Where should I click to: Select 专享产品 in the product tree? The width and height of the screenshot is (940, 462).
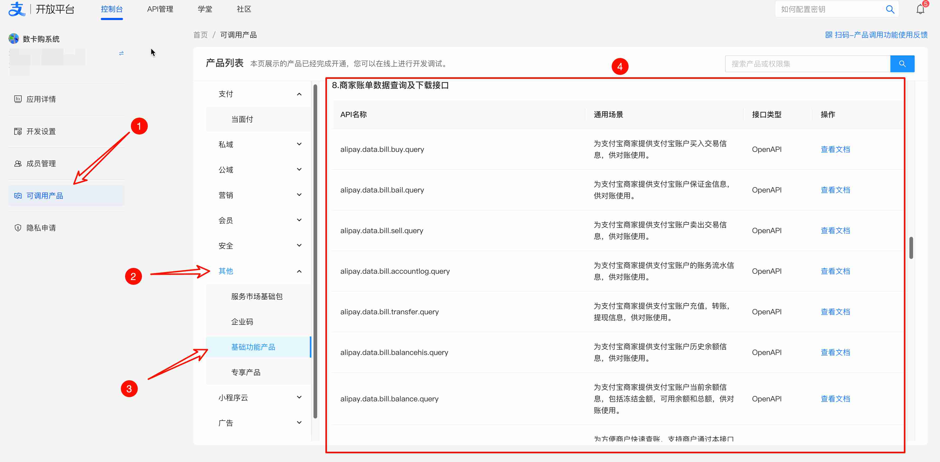246,372
